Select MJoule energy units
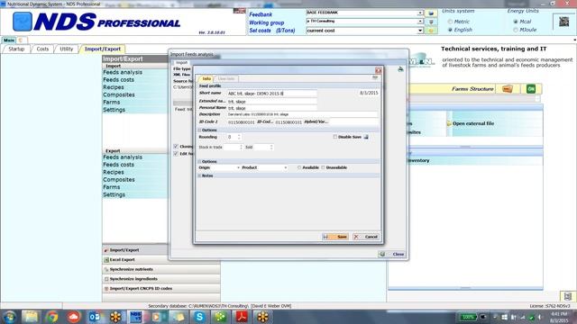Screen dimensions: 577x324 (x=516, y=30)
